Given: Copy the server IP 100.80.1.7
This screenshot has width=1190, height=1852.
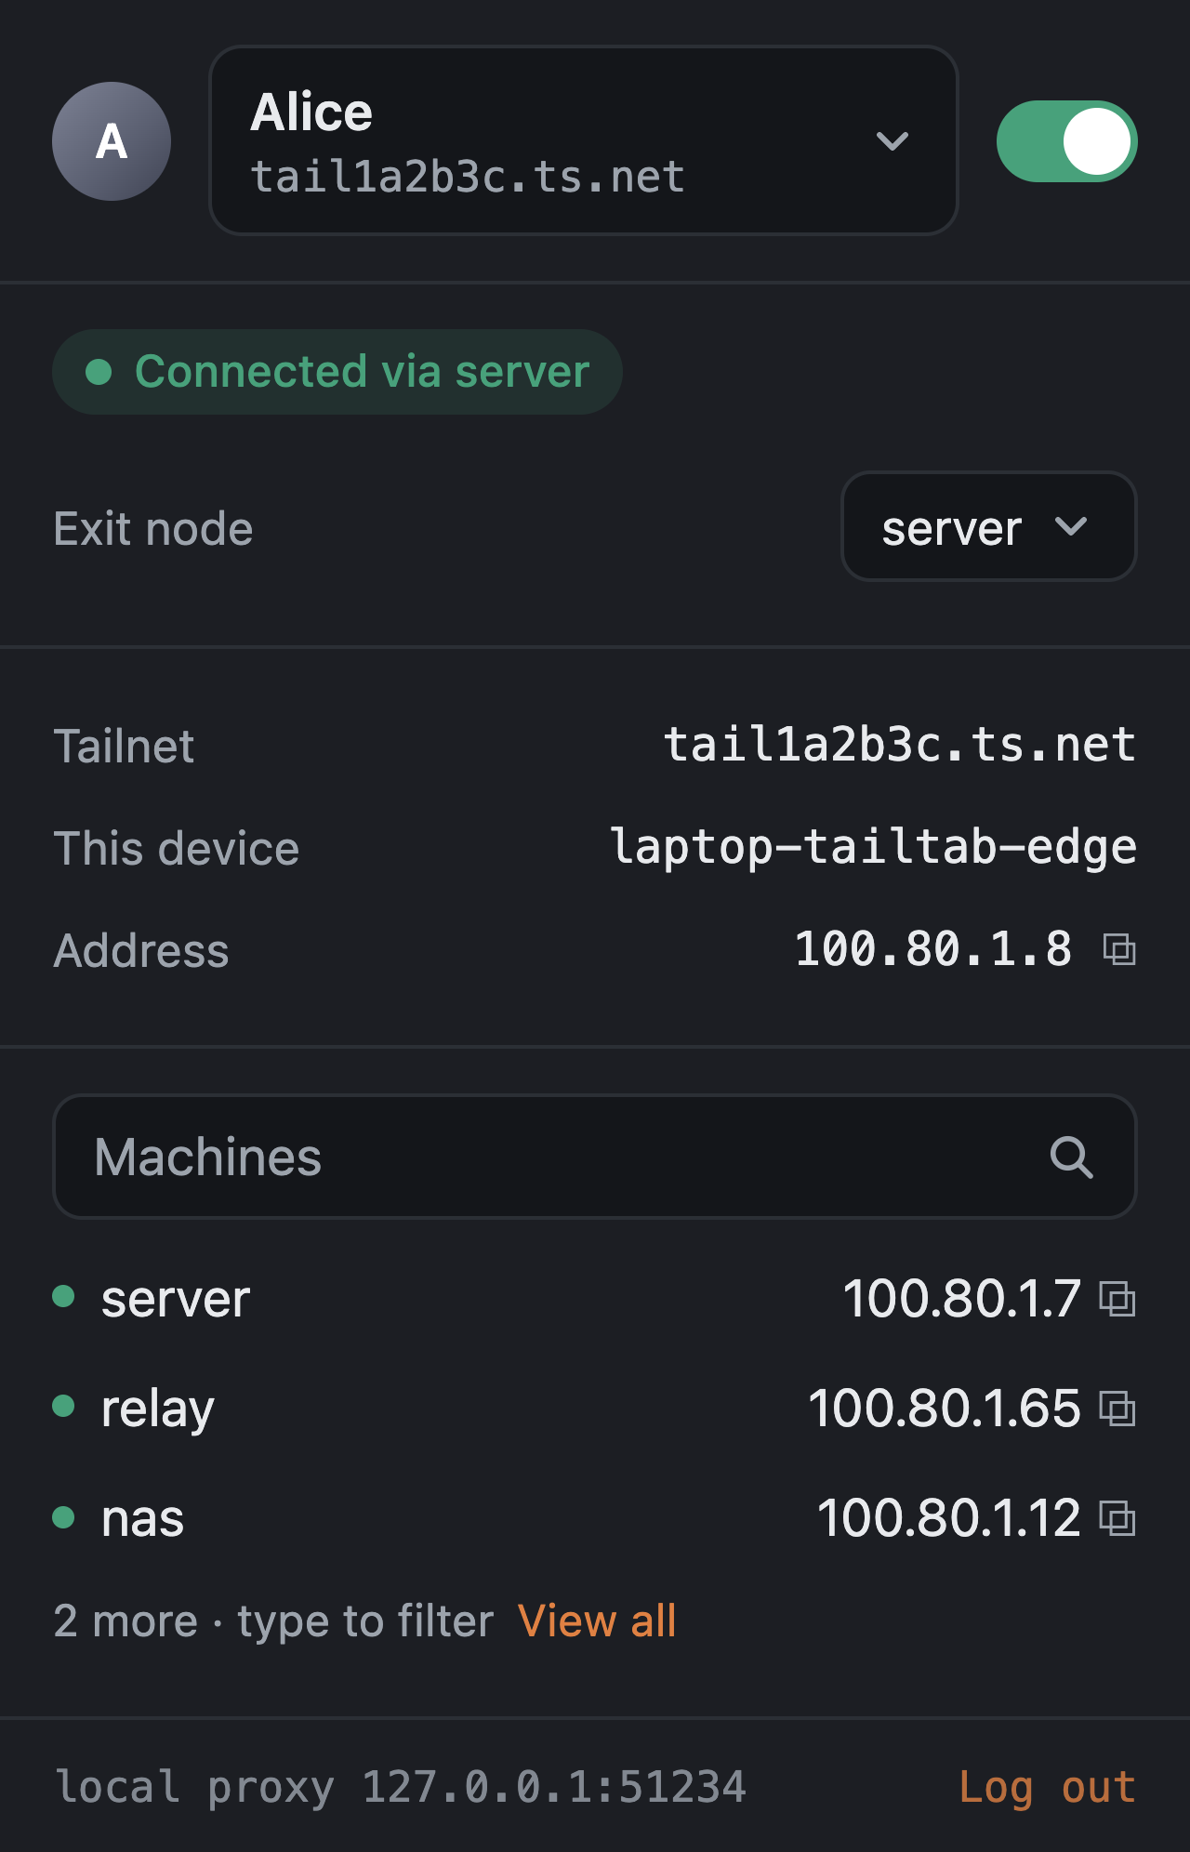Looking at the screenshot, I should point(1117,1299).
